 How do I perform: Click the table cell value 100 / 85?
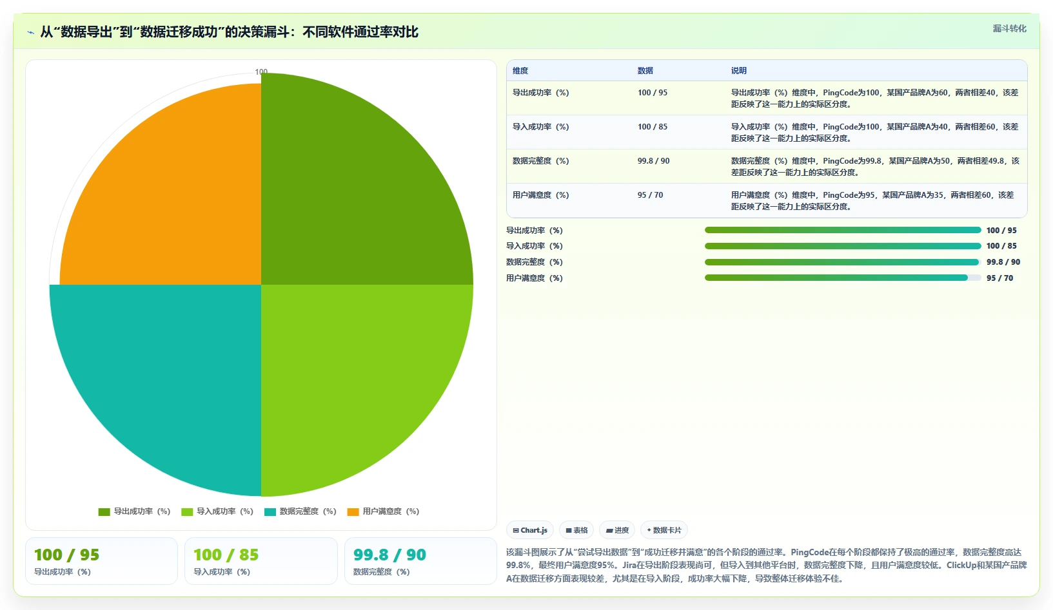click(653, 127)
